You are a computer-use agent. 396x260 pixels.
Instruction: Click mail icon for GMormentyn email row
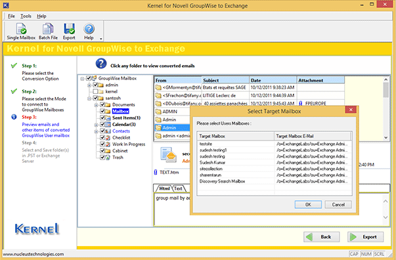click(x=158, y=87)
